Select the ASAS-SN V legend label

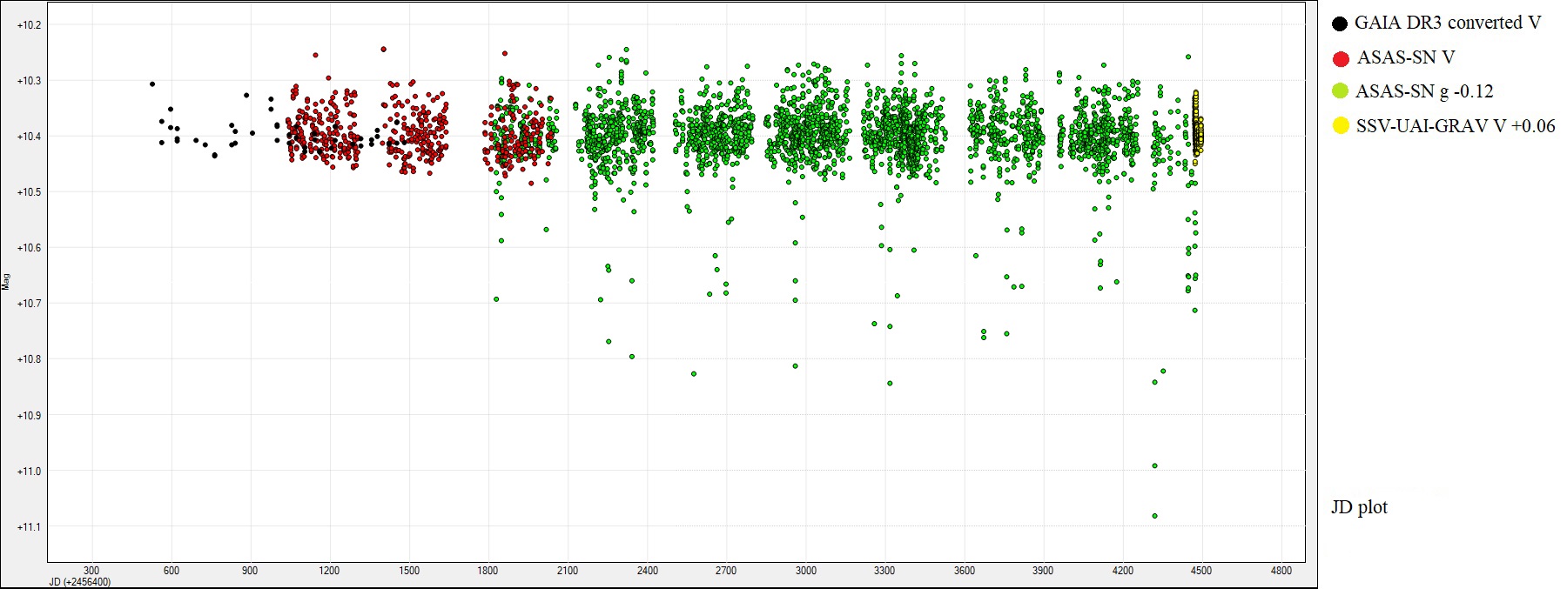coord(1406,57)
